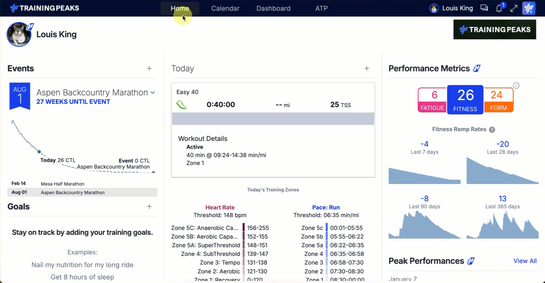545x283 pixels.
Task: Open the messages chat icon
Action: pyautogui.click(x=484, y=8)
